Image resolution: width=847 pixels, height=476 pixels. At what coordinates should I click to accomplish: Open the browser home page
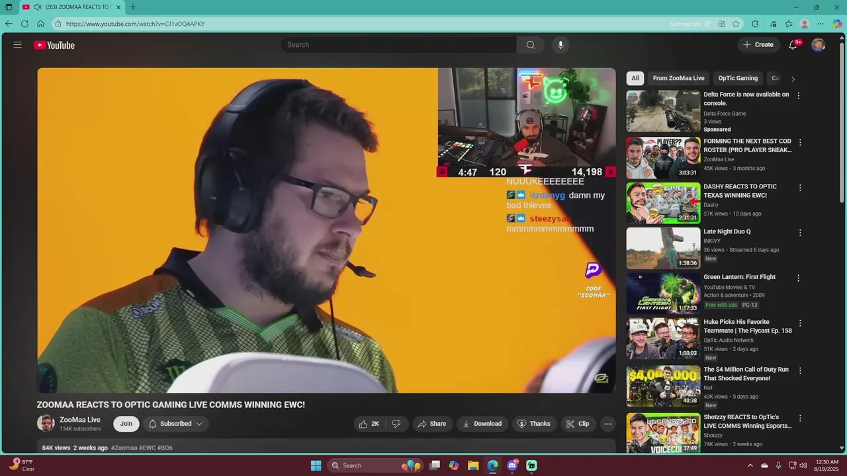coord(40,24)
